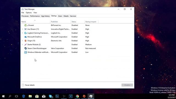
Task: Click the Low startup impact value
Action: click(x=87, y=52)
